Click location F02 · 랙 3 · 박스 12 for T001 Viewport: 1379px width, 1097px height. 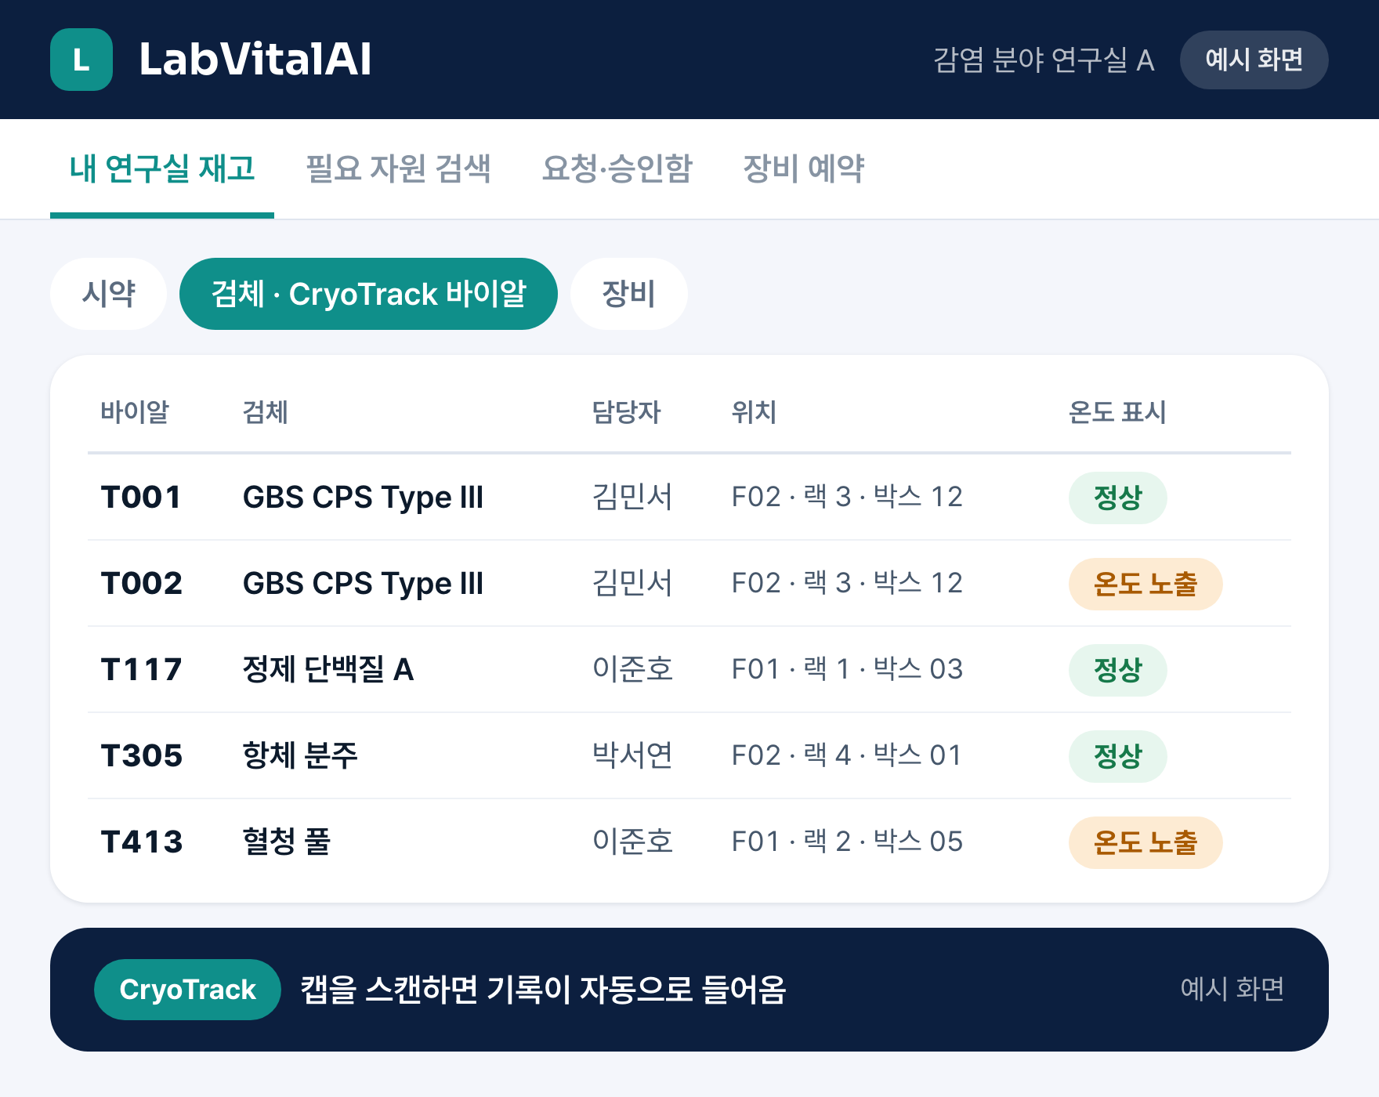(x=847, y=497)
